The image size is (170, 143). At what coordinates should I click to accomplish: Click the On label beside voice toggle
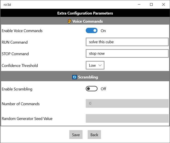tap(103, 31)
